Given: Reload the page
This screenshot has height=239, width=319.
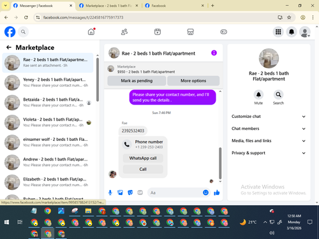Looking at the screenshot, I should [x=26, y=17].
